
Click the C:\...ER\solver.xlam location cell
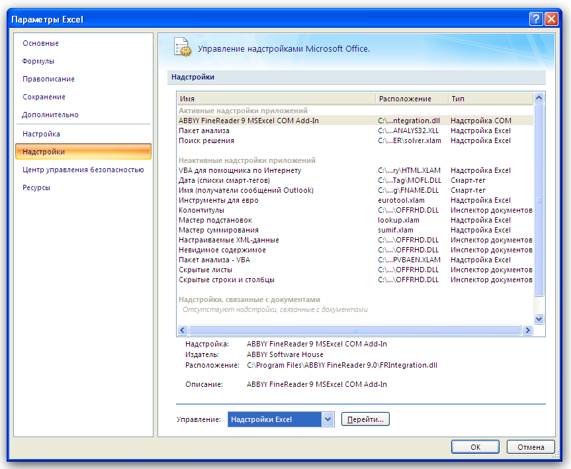pyautogui.click(x=410, y=140)
